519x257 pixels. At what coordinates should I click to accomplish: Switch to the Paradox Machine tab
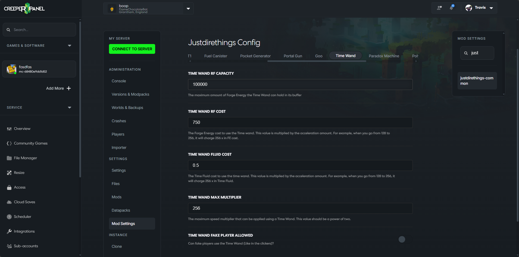[384, 56]
